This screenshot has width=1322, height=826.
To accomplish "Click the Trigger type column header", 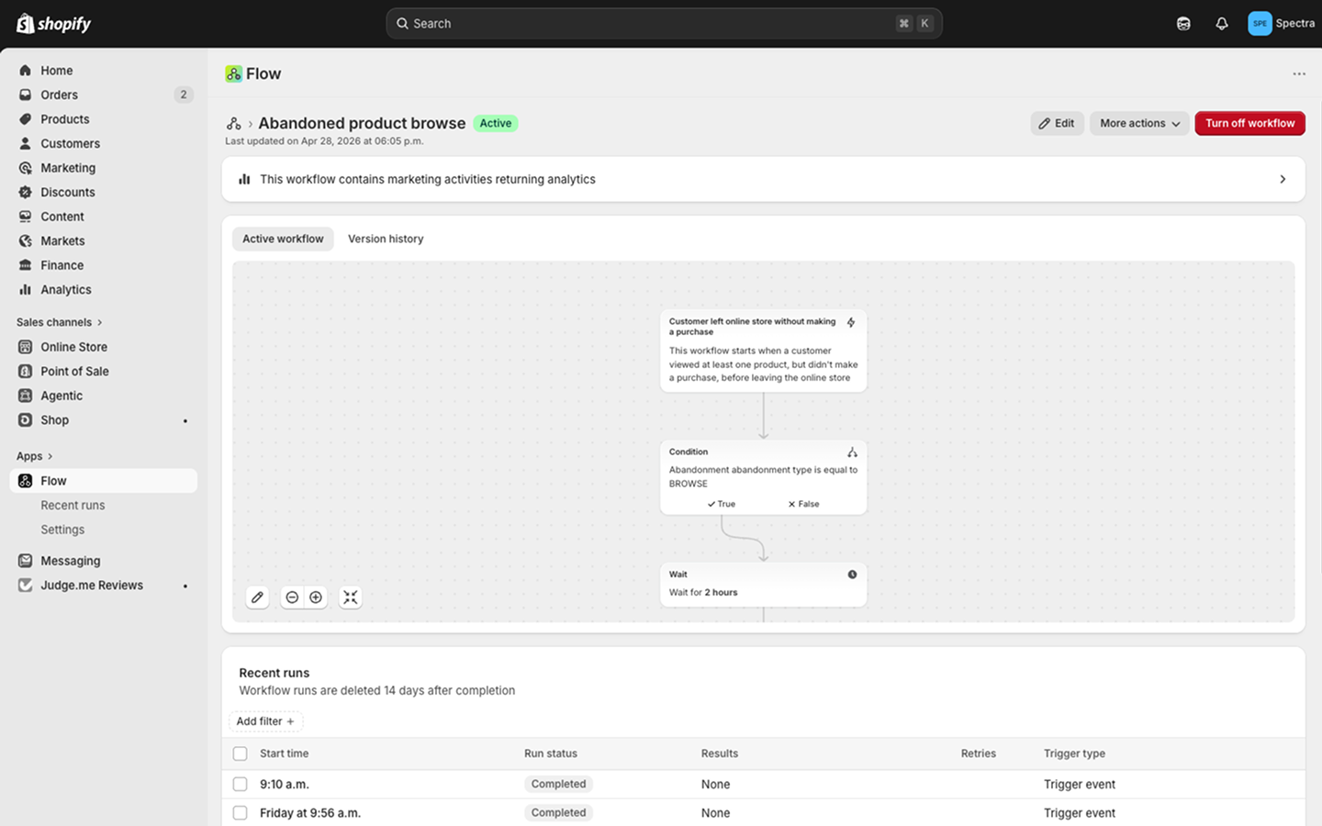I will (1074, 753).
